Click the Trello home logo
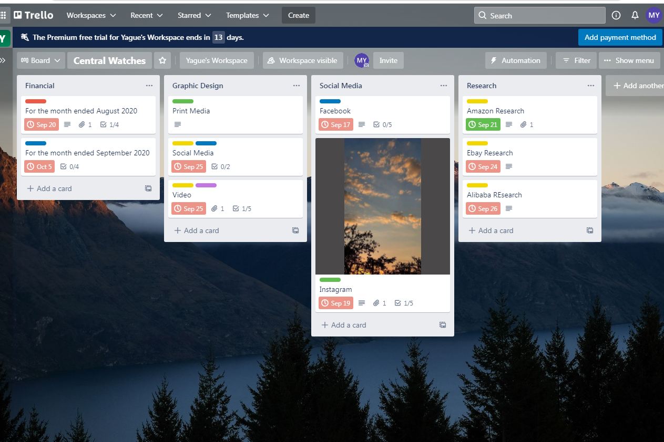Image resolution: width=664 pixels, height=442 pixels. (34, 15)
